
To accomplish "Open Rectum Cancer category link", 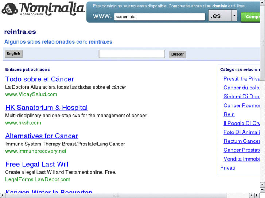I will [242, 141].
